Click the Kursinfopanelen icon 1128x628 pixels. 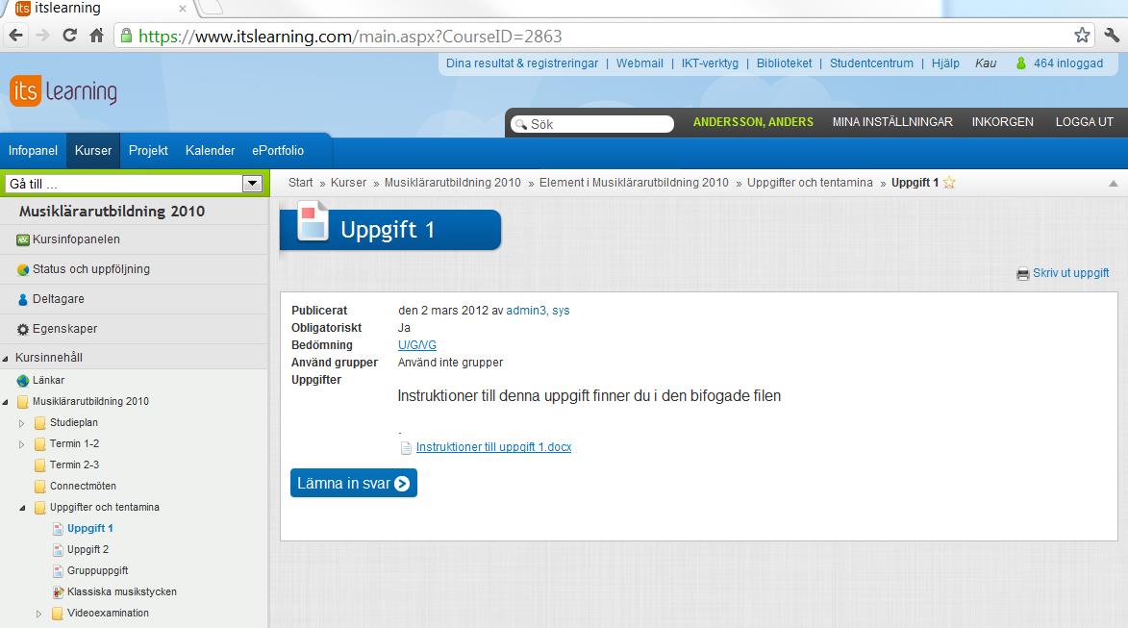coord(23,239)
